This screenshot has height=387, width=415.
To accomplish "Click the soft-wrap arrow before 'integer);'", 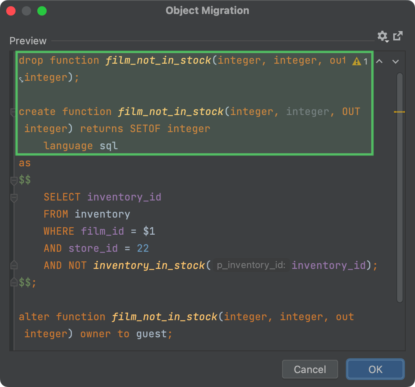I will click(21, 79).
